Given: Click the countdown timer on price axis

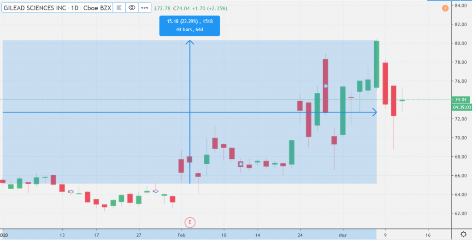Looking at the screenshot, I should click(x=461, y=107).
